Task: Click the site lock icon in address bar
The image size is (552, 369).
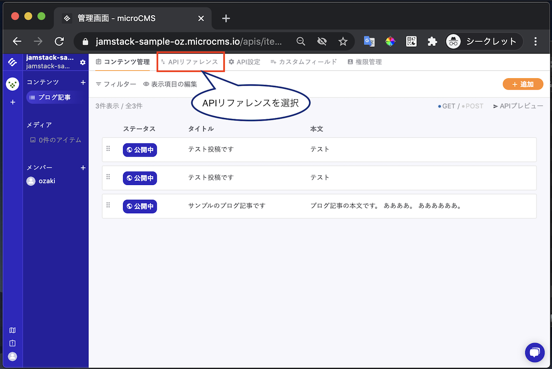Action: point(85,42)
